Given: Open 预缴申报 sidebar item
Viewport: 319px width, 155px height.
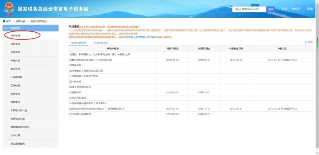Looking at the screenshot, I should point(15,94).
